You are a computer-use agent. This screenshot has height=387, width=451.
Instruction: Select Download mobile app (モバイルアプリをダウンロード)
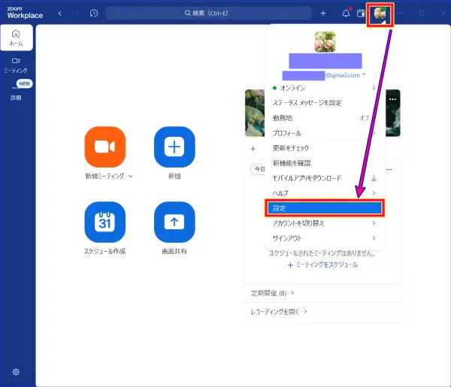pyautogui.click(x=325, y=178)
